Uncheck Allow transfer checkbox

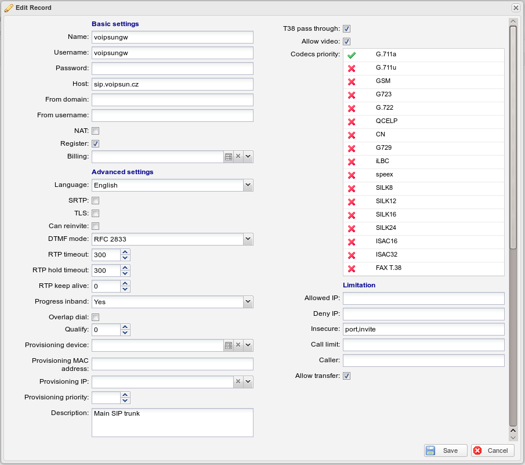point(346,376)
